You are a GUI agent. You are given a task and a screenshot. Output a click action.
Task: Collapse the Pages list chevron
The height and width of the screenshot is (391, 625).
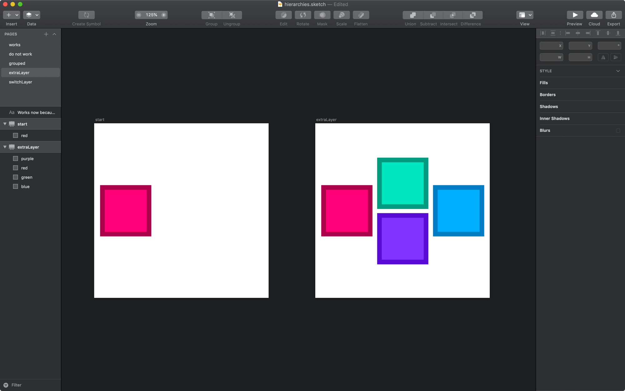click(54, 34)
